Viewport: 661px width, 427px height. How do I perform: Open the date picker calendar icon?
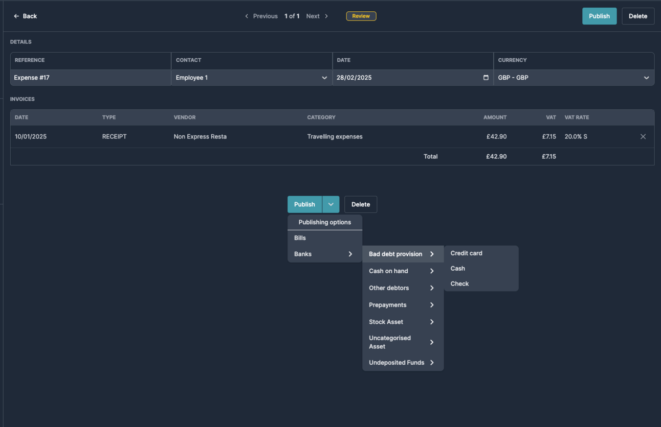click(486, 78)
